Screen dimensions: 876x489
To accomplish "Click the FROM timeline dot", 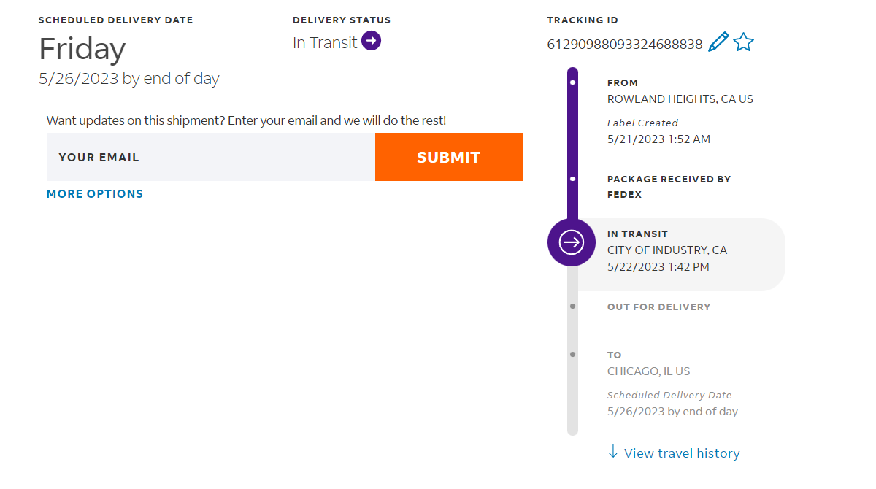I will click(572, 82).
